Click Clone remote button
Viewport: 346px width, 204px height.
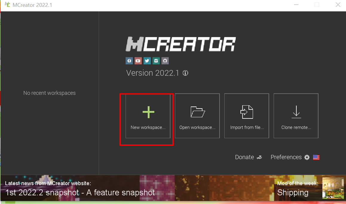(x=296, y=116)
